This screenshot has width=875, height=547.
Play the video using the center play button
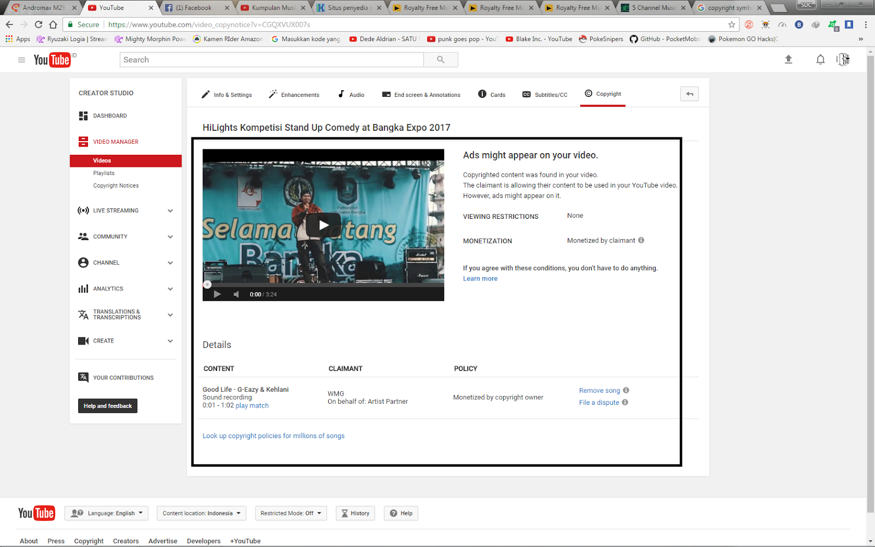coord(323,225)
